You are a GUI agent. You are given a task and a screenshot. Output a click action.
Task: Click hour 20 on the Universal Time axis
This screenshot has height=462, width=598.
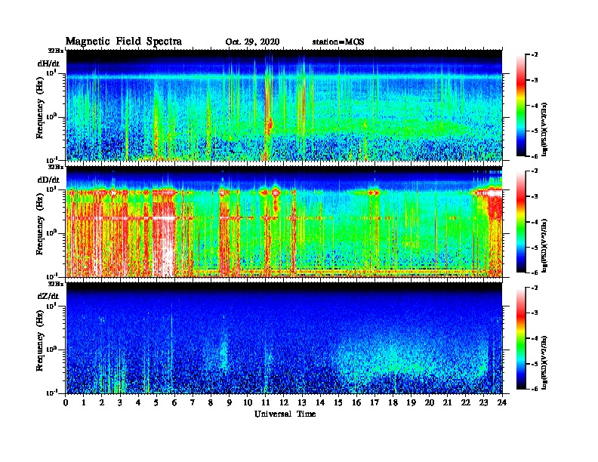click(x=430, y=403)
